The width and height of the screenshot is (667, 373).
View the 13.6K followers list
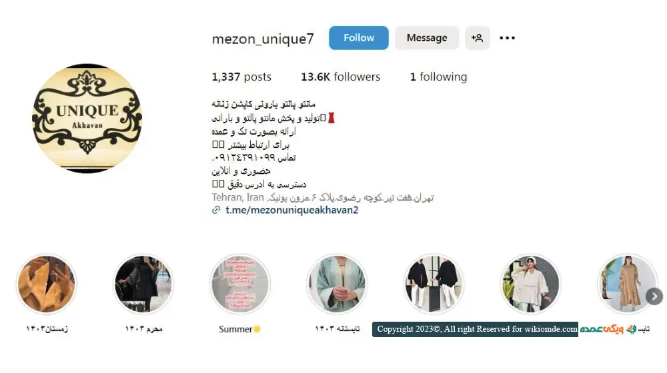340,77
